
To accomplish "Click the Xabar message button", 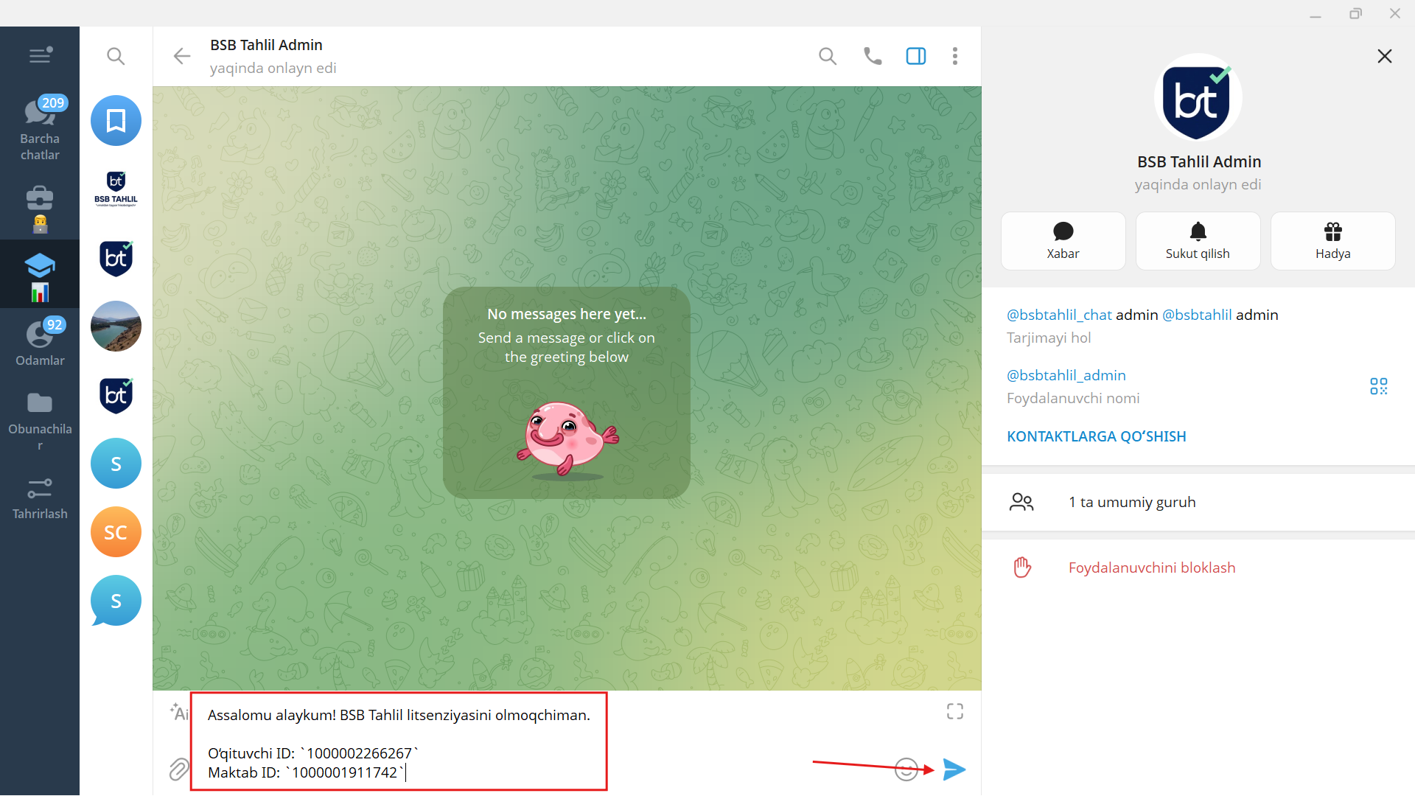I will [x=1063, y=241].
